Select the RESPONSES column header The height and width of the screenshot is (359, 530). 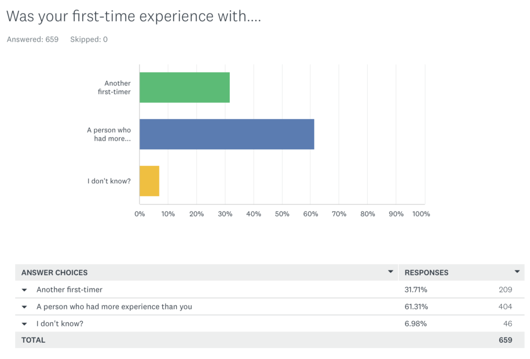(x=427, y=272)
